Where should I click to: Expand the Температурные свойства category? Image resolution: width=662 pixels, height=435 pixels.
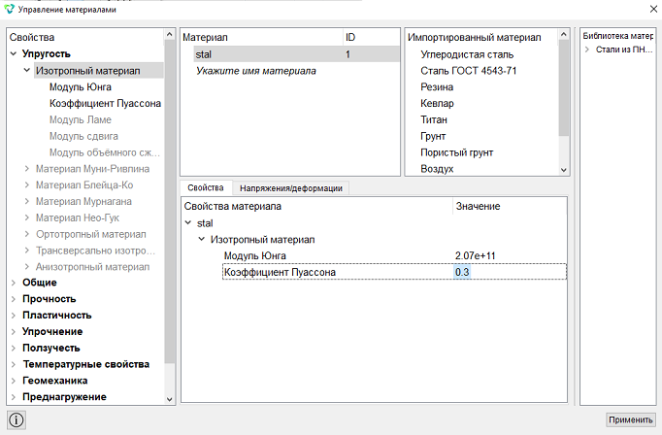(14, 364)
